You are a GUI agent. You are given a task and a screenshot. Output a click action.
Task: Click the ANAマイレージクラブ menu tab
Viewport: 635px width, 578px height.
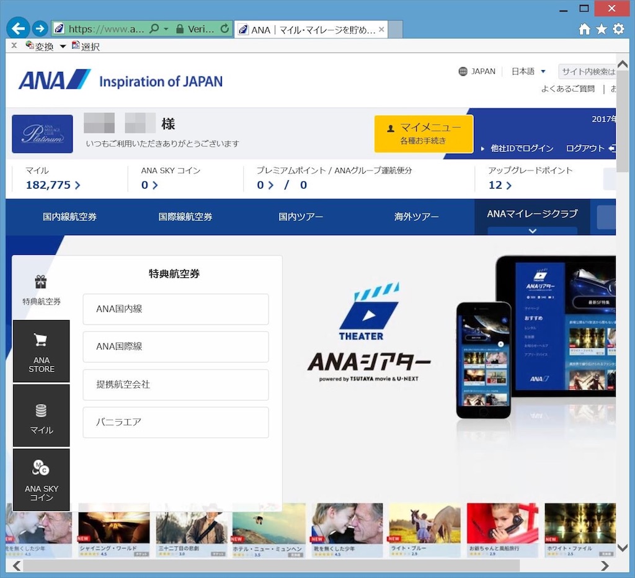[532, 213]
